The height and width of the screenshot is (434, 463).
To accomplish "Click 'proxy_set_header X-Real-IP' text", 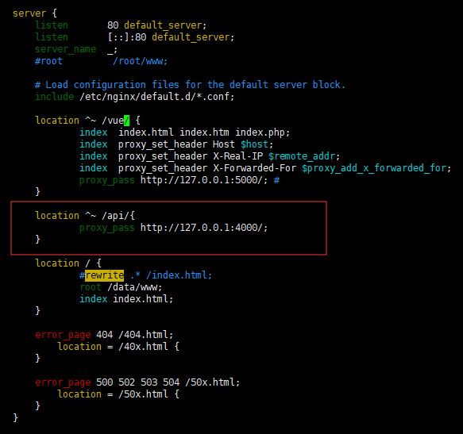I will point(191,156).
